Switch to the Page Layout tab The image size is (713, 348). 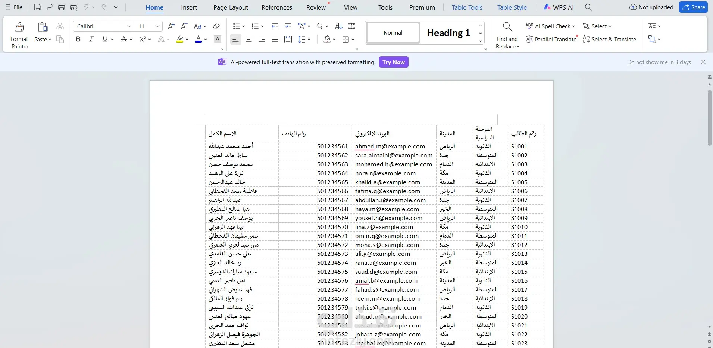[x=231, y=7]
